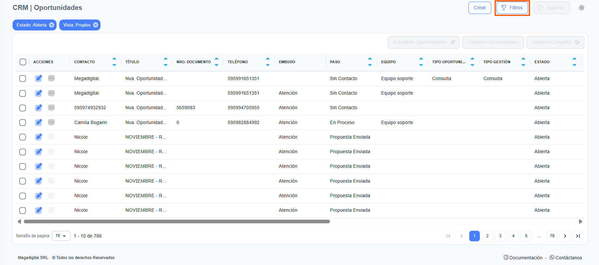
Task: Go to page 3
Action: [x=500, y=236]
